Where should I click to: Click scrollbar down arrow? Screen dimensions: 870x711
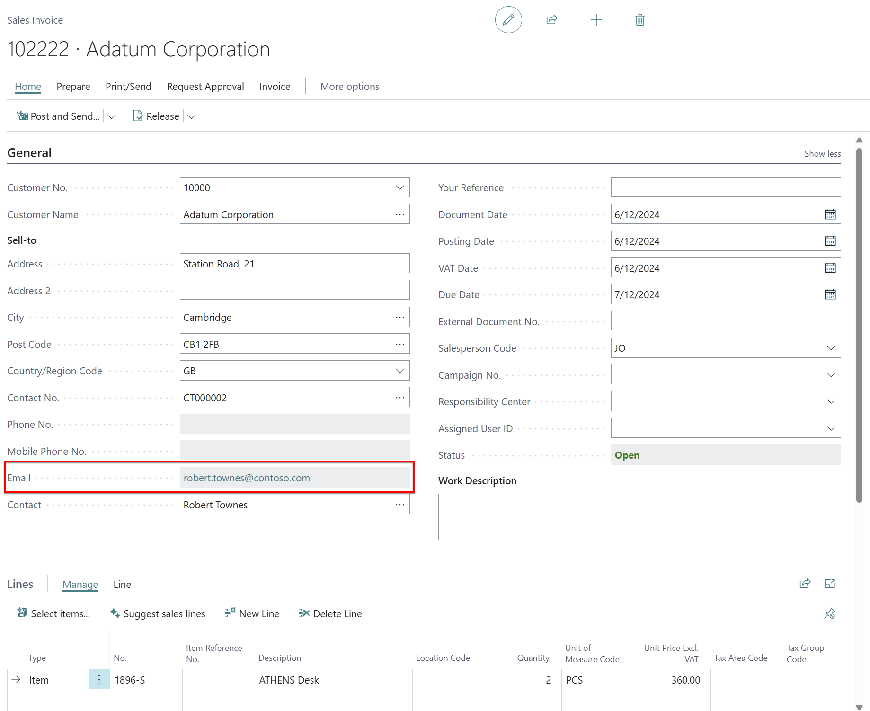pyautogui.click(x=860, y=707)
